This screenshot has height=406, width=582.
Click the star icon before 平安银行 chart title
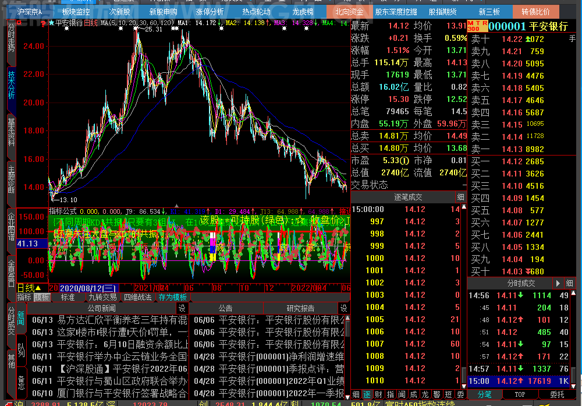(52, 23)
